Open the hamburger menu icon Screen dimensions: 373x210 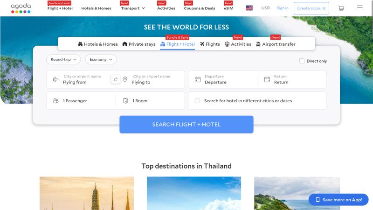(359, 8)
